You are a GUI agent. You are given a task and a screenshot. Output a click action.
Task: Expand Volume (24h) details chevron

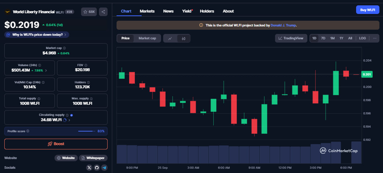[46, 70]
